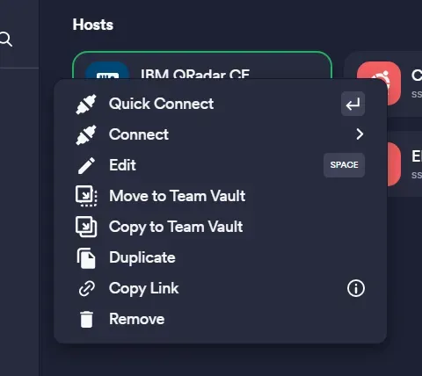Open the search magnifier icon in the sidebar
The width and height of the screenshot is (422, 376).
(x=6, y=40)
